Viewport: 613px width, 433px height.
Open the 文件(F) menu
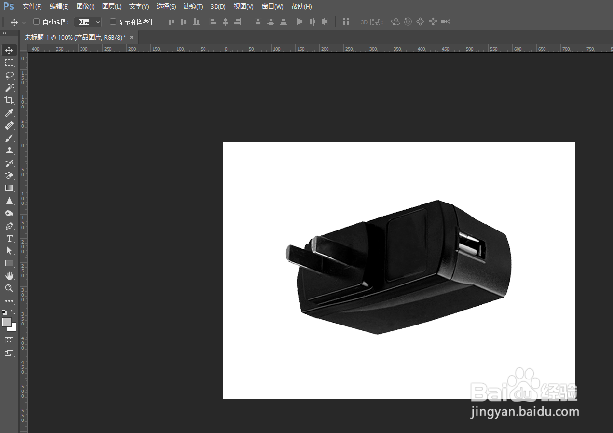[32, 7]
